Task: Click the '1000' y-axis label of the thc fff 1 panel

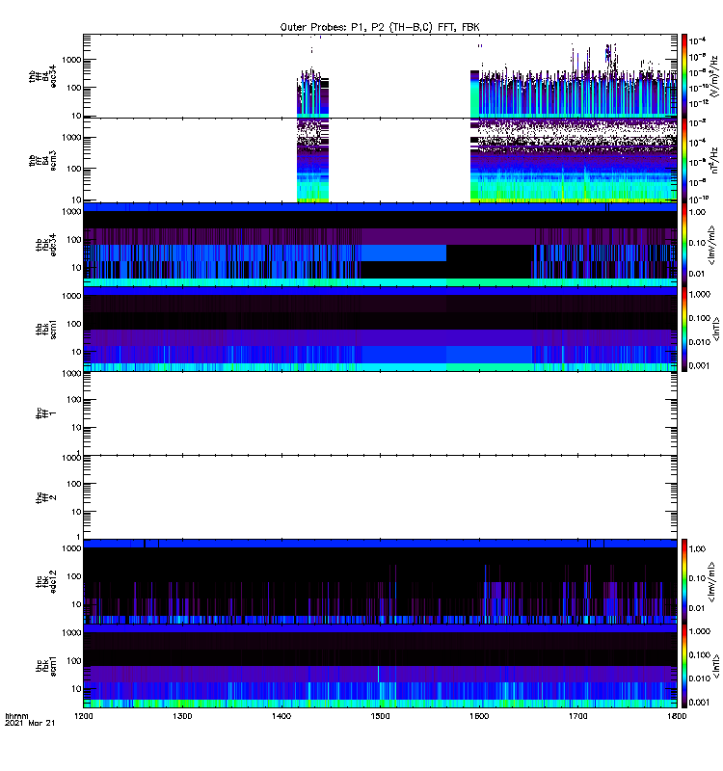Action: pos(71,374)
